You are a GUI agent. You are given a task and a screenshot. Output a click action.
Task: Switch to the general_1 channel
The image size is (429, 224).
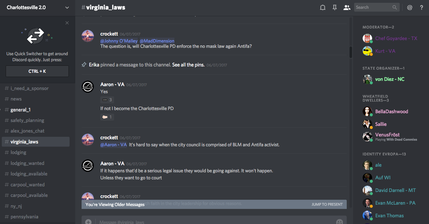click(20, 110)
